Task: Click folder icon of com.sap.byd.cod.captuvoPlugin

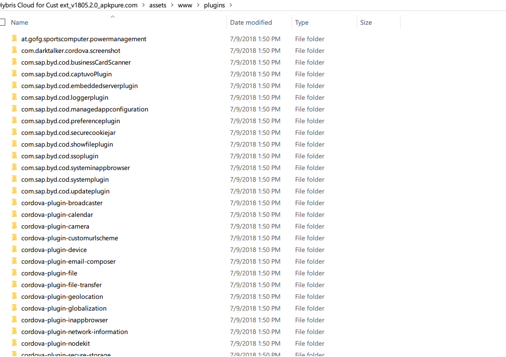Action: click(x=14, y=74)
